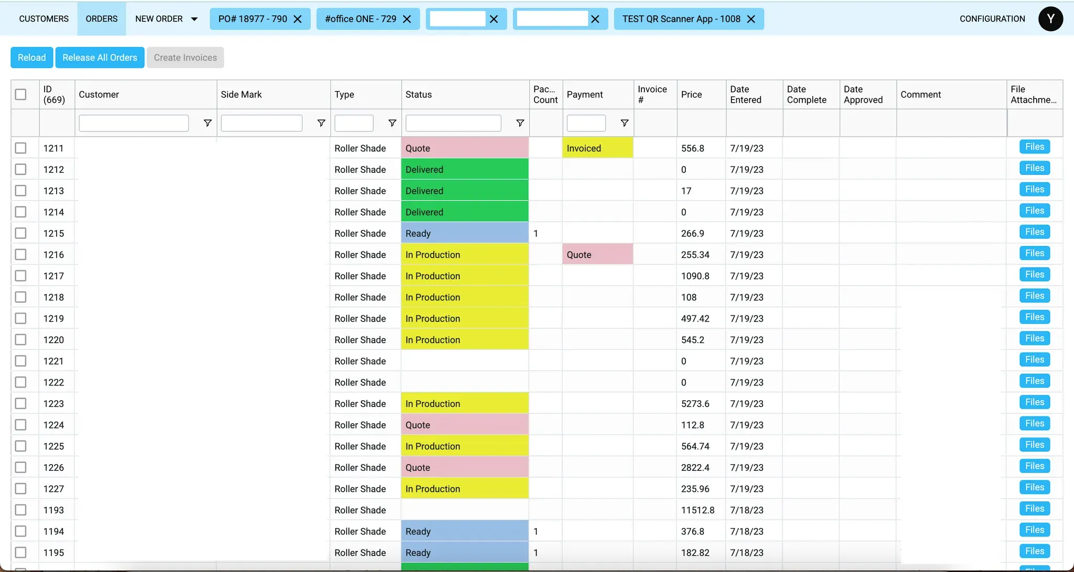This screenshot has height=572, width=1074.
Task: Click the Side Mark filter funnel icon
Action: pos(321,123)
